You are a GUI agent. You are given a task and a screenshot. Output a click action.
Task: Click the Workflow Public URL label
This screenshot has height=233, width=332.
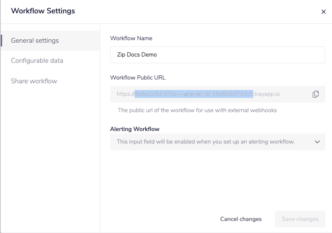pyautogui.click(x=138, y=78)
